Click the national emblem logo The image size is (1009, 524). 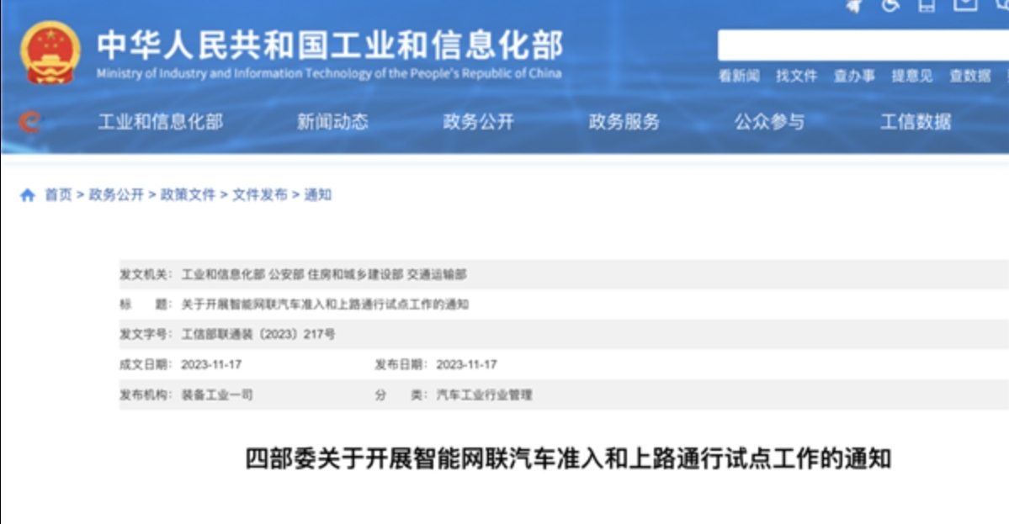point(50,53)
